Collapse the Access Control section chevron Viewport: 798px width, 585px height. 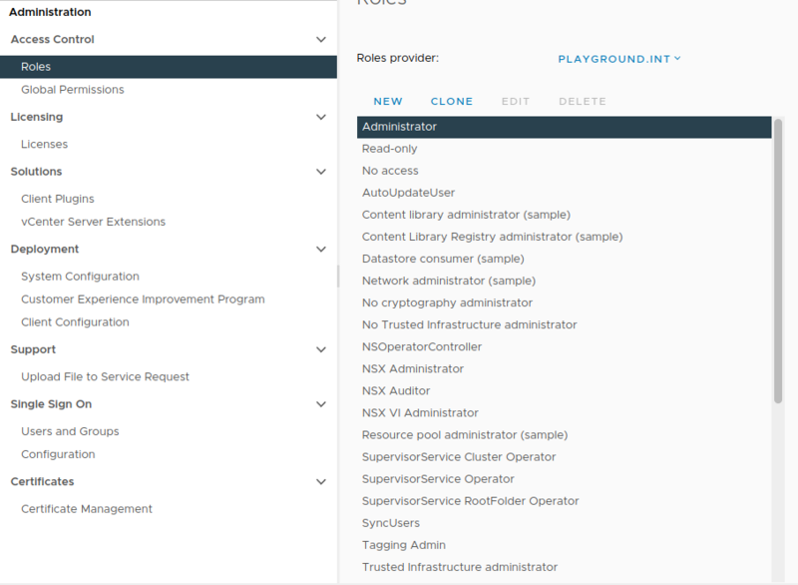click(320, 40)
